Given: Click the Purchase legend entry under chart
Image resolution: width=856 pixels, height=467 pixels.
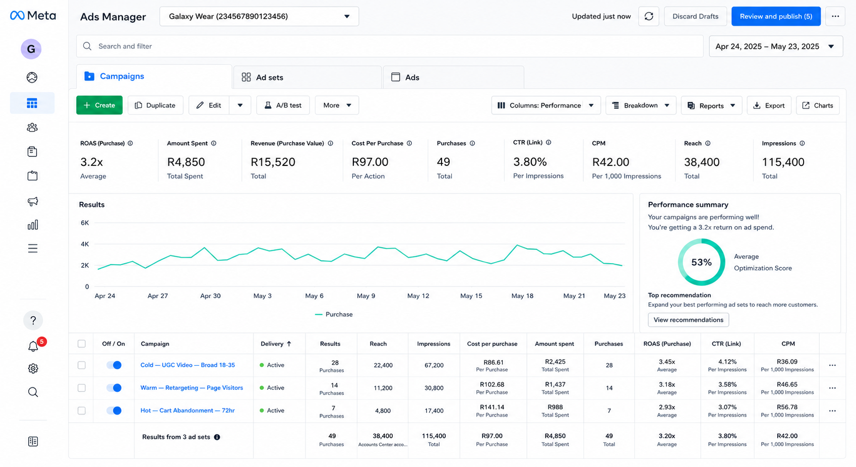Looking at the screenshot, I should (x=334, y=314).
